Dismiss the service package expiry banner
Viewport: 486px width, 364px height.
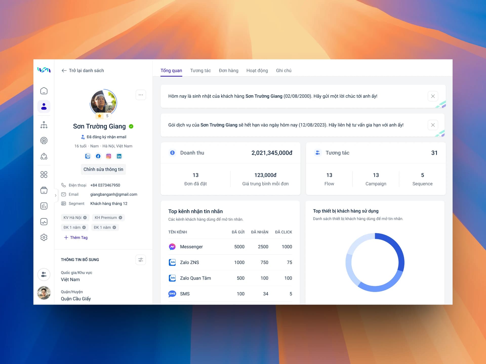coord(433,125)
